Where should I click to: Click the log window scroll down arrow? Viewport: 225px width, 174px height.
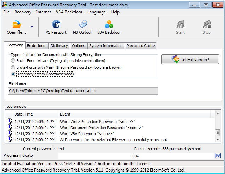pos(218,139)
